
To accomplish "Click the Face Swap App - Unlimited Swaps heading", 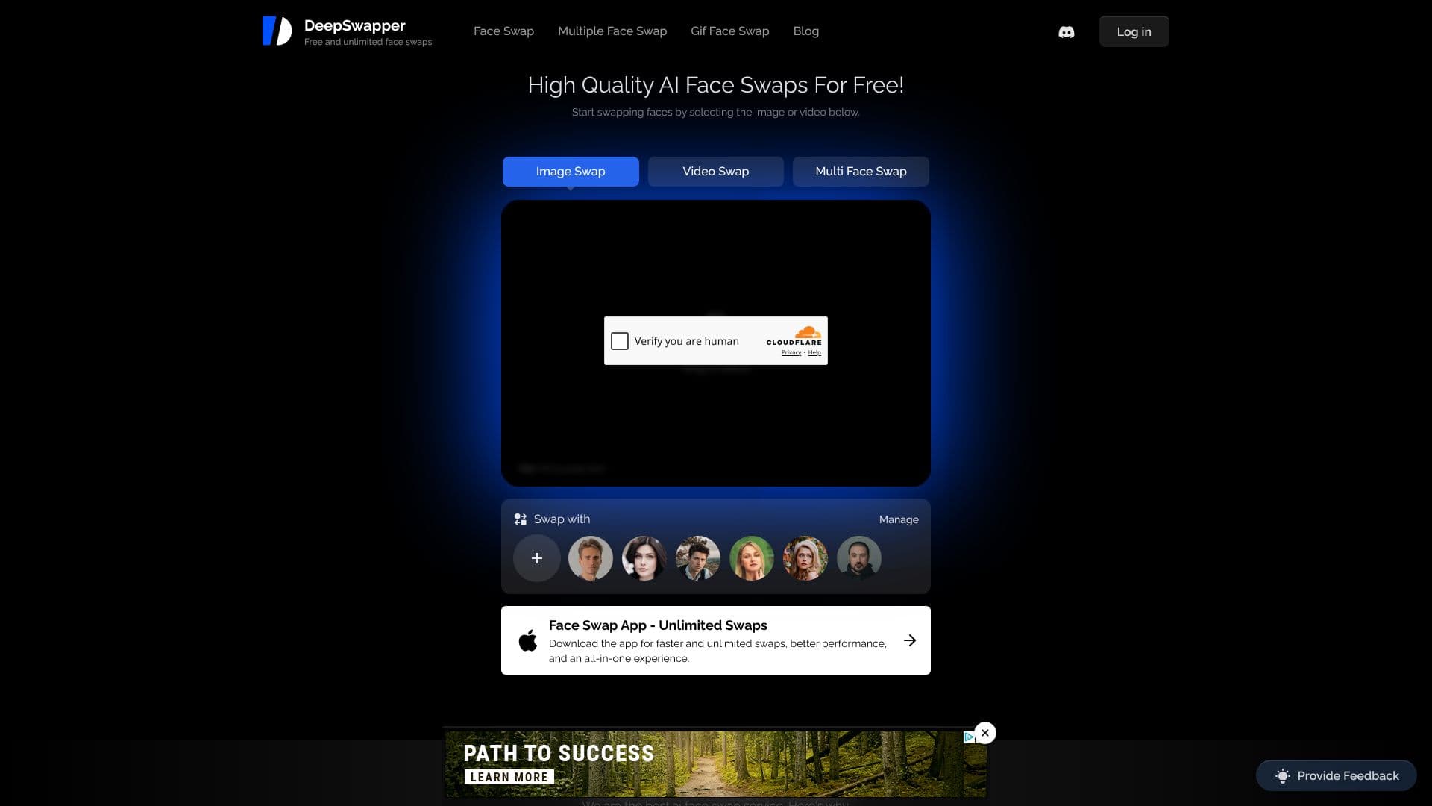I will pyautogui.click(x=658, y=625).
